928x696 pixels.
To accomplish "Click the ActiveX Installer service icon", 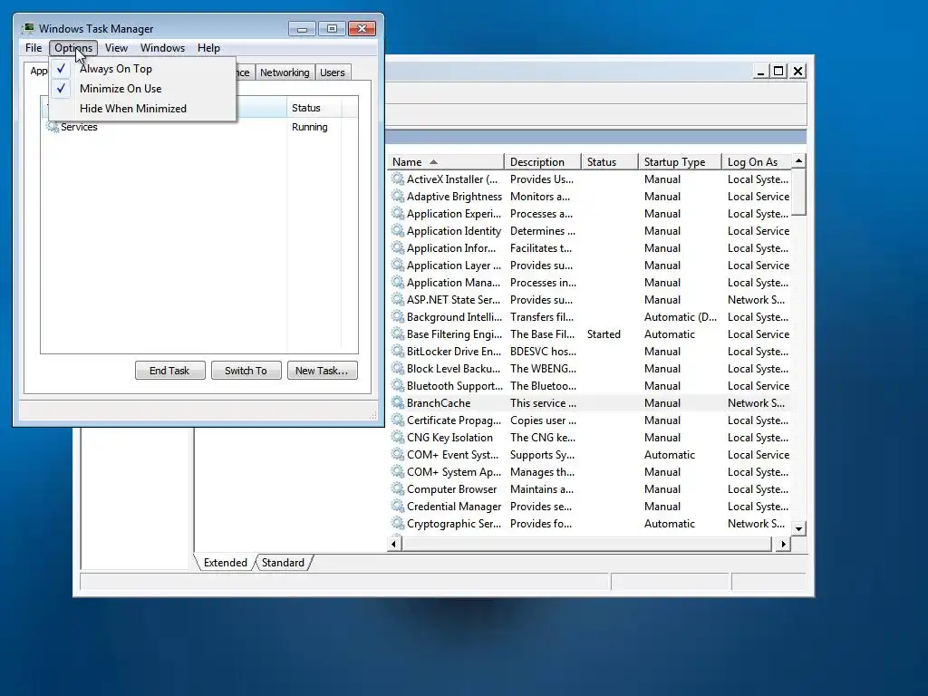I will (398, 179).
